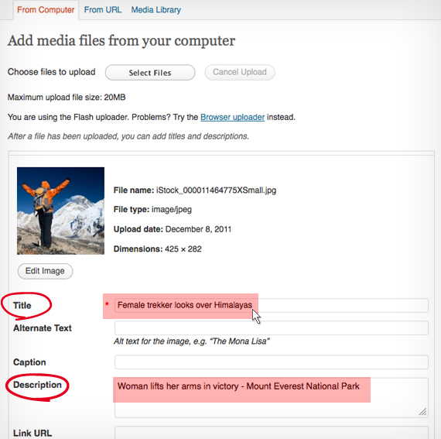441x439 pixels.
Task: Click the file name iStock_000011464775XSmall.jpg text
Action: (x=216, y=190)
